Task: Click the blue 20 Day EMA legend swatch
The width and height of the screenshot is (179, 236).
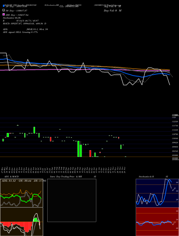Action: (x=4, y=6)
